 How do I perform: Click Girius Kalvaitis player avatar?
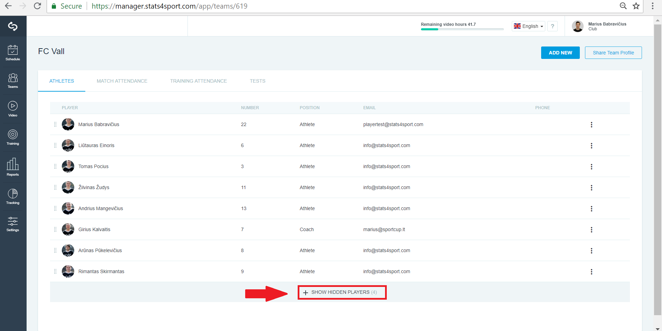tap(68, 229)
